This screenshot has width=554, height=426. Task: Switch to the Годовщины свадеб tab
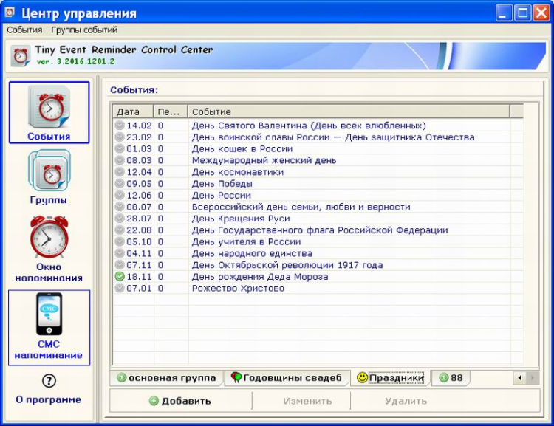pyautogui.click(x=287, y=378)
